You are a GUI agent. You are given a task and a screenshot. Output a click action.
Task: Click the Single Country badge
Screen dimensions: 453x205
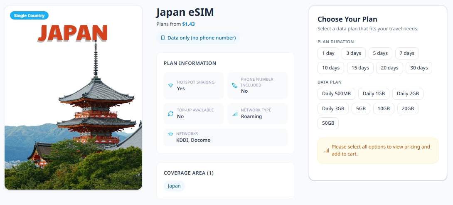click(x=29, y=16)
